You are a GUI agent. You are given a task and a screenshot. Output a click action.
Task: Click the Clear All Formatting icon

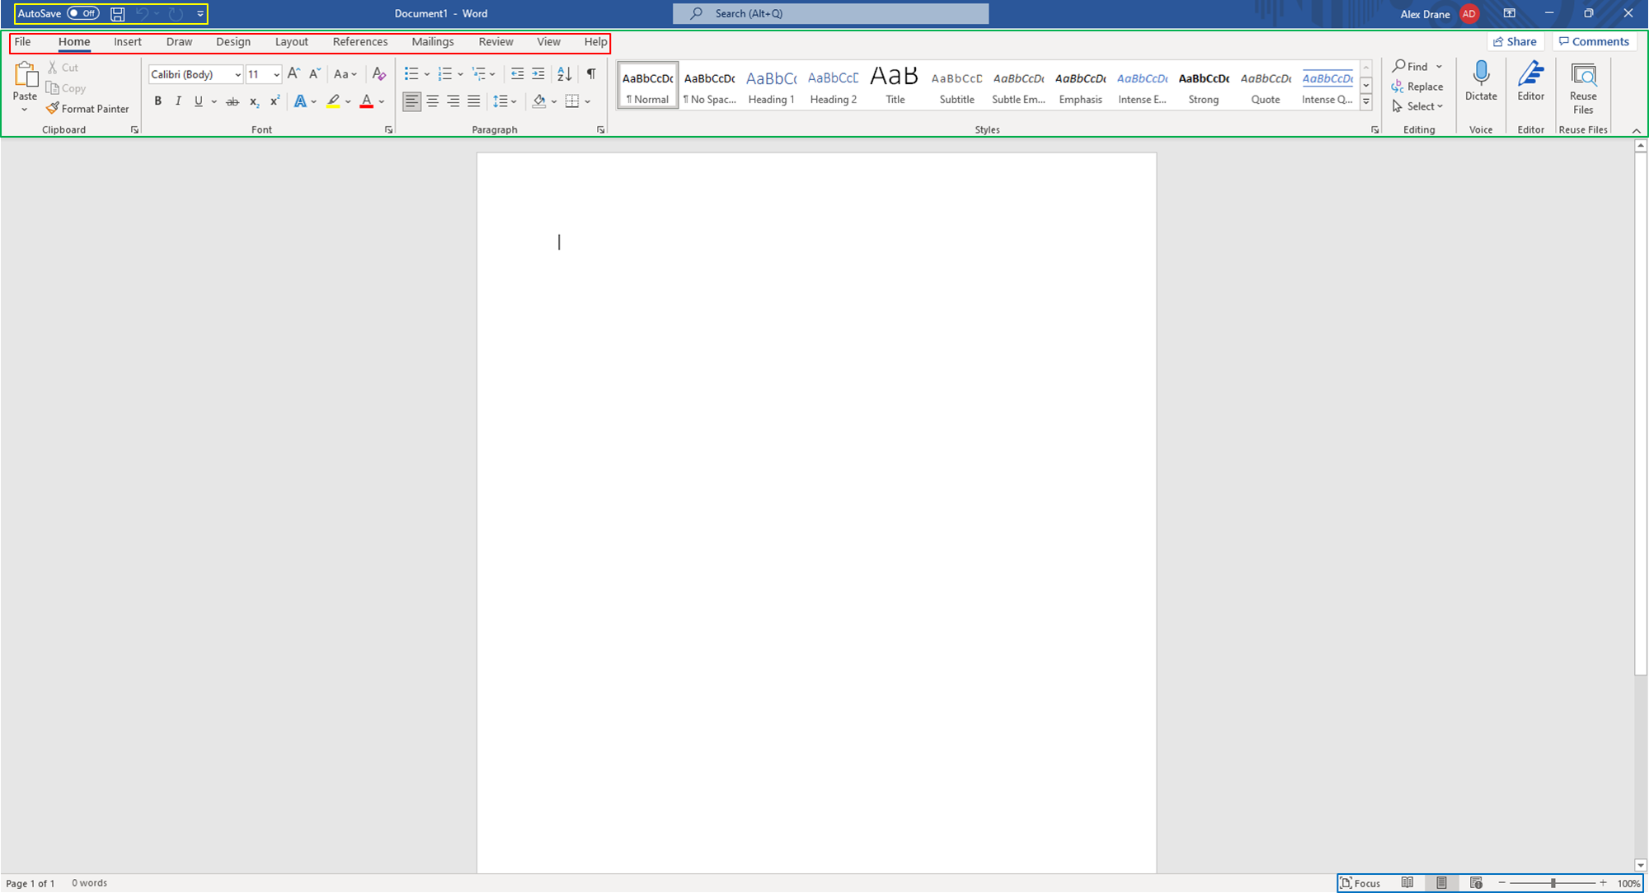pyautogui.click(x=378, y=74)
